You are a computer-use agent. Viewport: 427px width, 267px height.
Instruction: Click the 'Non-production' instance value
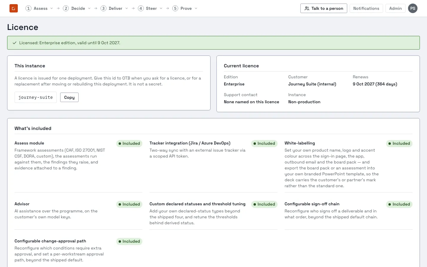click(304, 102)
